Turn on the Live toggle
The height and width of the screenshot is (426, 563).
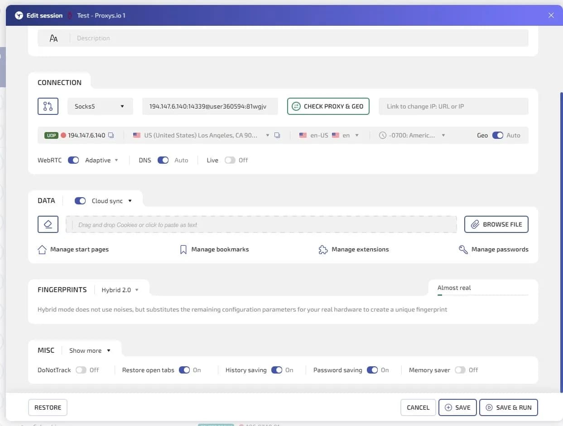tap(230, 160)
